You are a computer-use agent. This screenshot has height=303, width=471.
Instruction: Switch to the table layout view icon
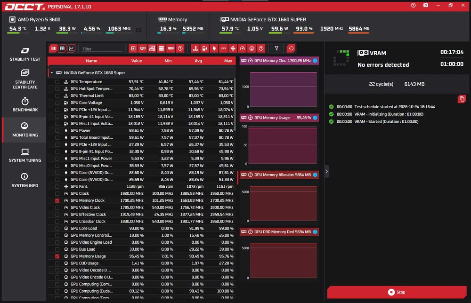(x=62, y=48)
